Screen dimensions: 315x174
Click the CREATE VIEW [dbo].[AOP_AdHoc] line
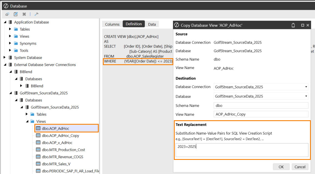[131, 37]
